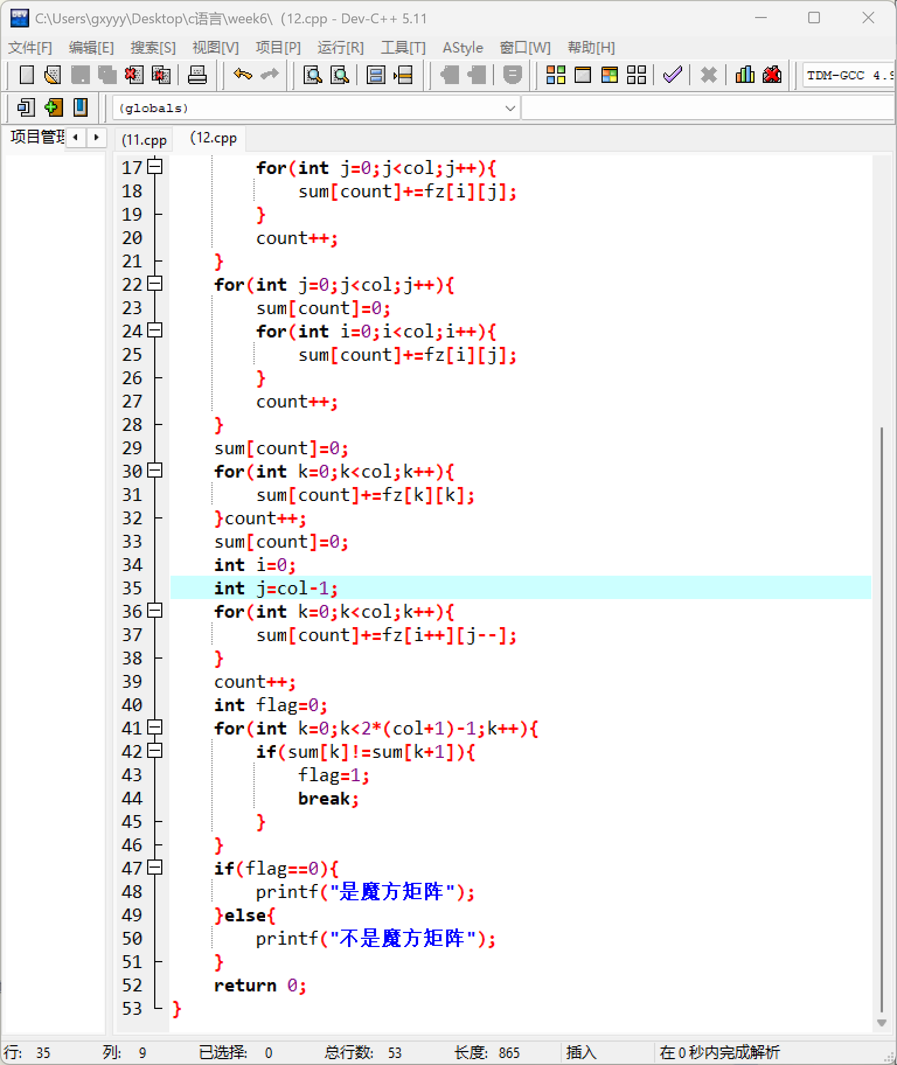Image resolution: width=897 pixels, height=1065 pixels.
Task: Open profile analysis with the chart icon
Action: [745, 75]
